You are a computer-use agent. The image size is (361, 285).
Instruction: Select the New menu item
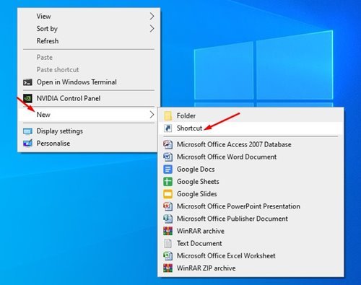tap(87, 115)
